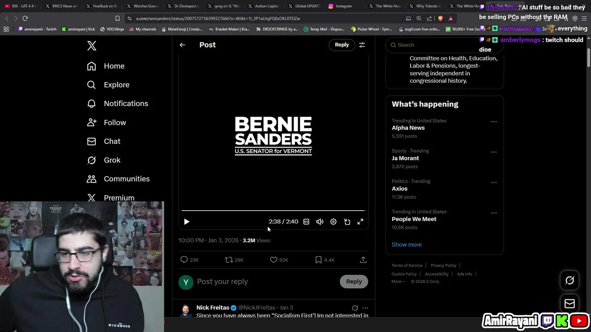Click the Brave Shields icon in address bar
Viewport: 591px width, 332px height.
pyautogui.click(x=440, y=18)
